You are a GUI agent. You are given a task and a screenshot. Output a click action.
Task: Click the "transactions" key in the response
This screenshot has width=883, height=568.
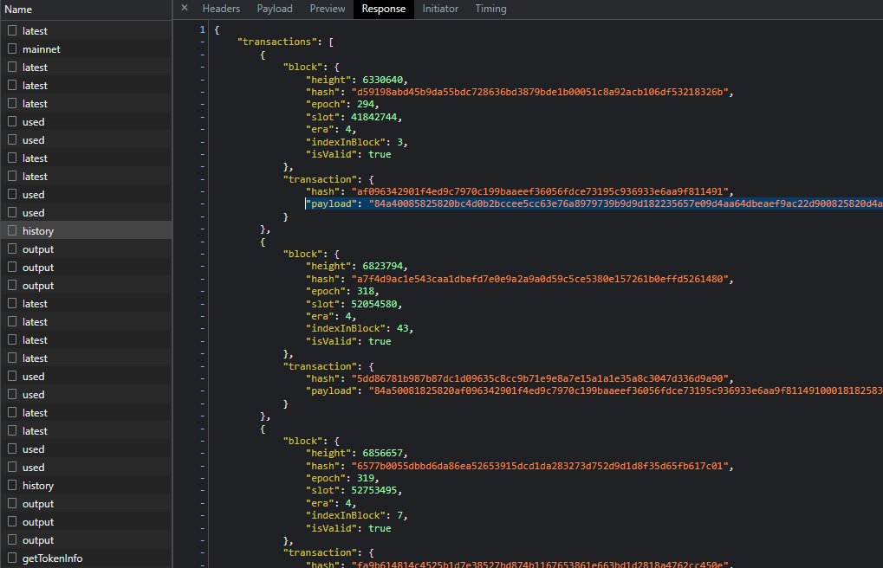277,42
